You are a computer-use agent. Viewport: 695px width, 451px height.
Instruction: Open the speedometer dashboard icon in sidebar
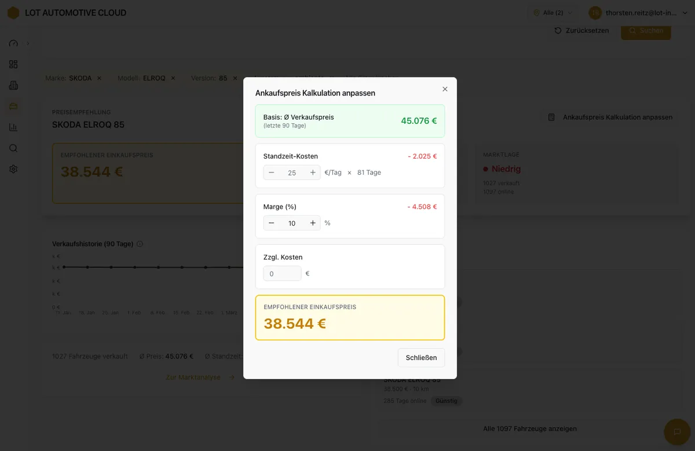point(13,43)
